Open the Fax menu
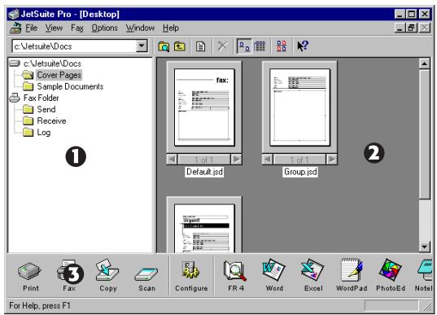Screen dimensions: 437x315 [77, 28]
